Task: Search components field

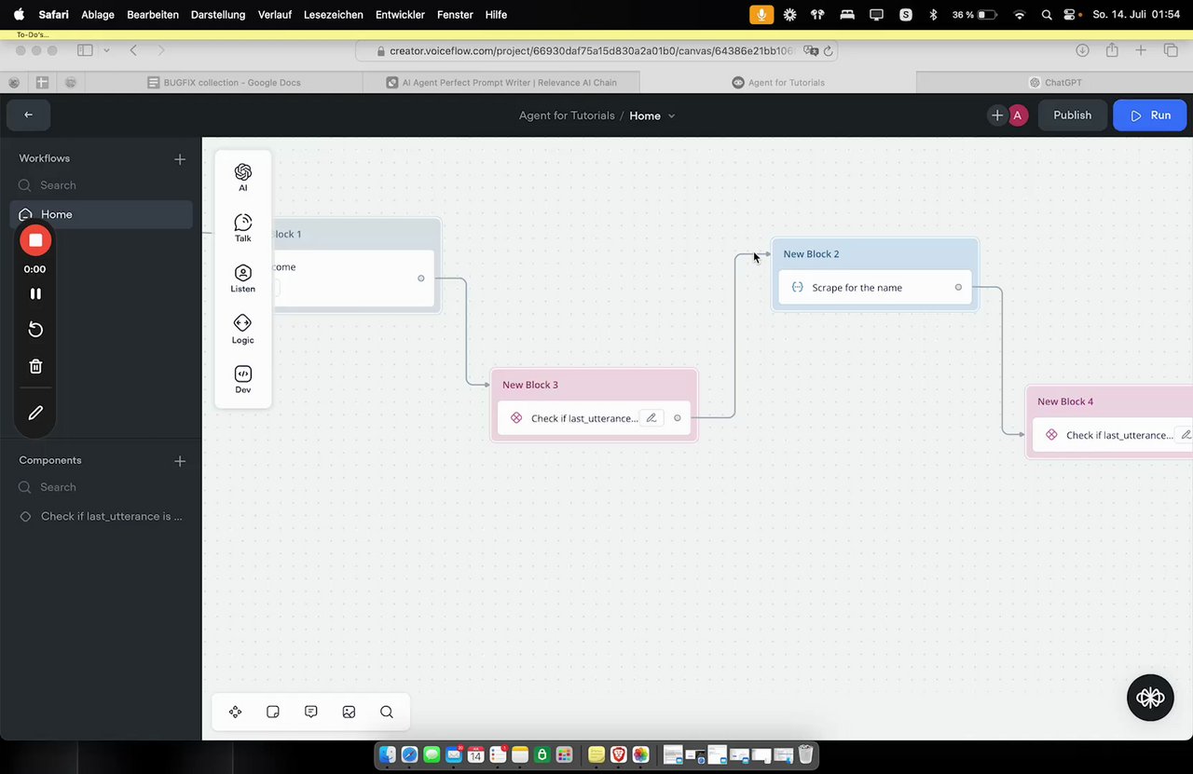Action: pyautogui.click(x=101, y=487)
